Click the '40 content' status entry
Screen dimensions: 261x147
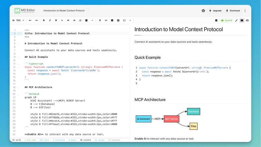(85, 140)
